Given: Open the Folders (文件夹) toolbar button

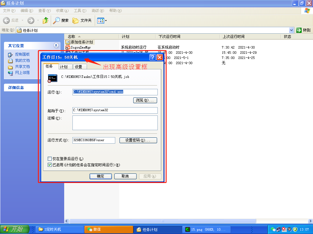Looking at the screenshot, I should click(82, 20).
